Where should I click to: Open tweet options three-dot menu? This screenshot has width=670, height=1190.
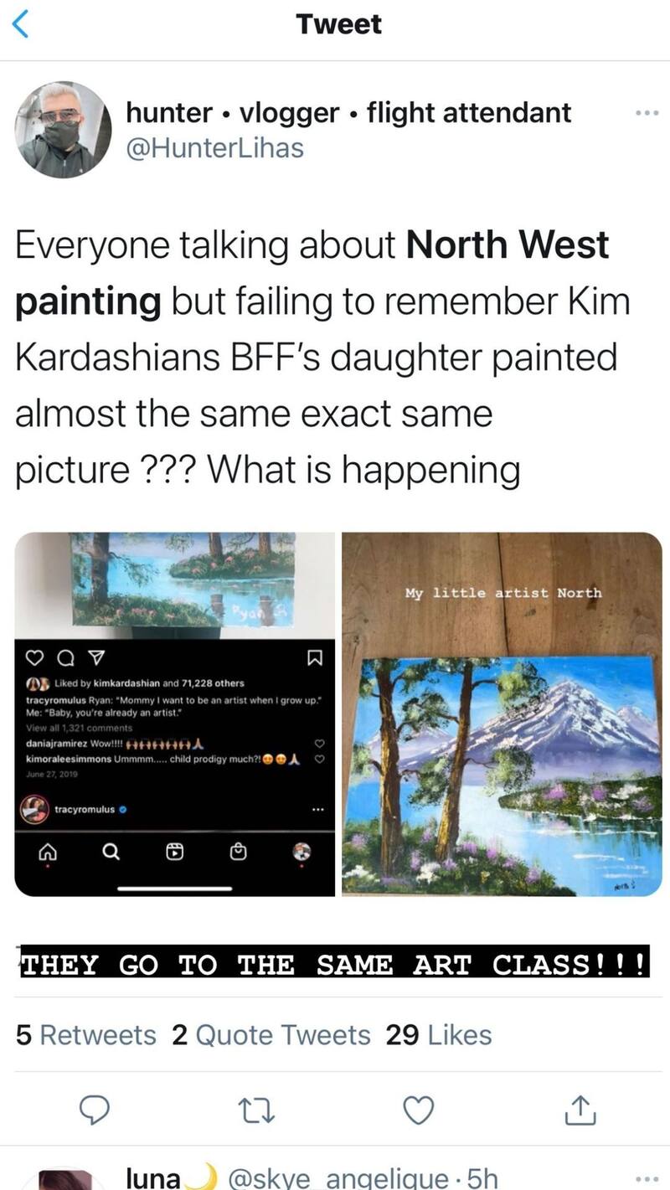(642, 113)
